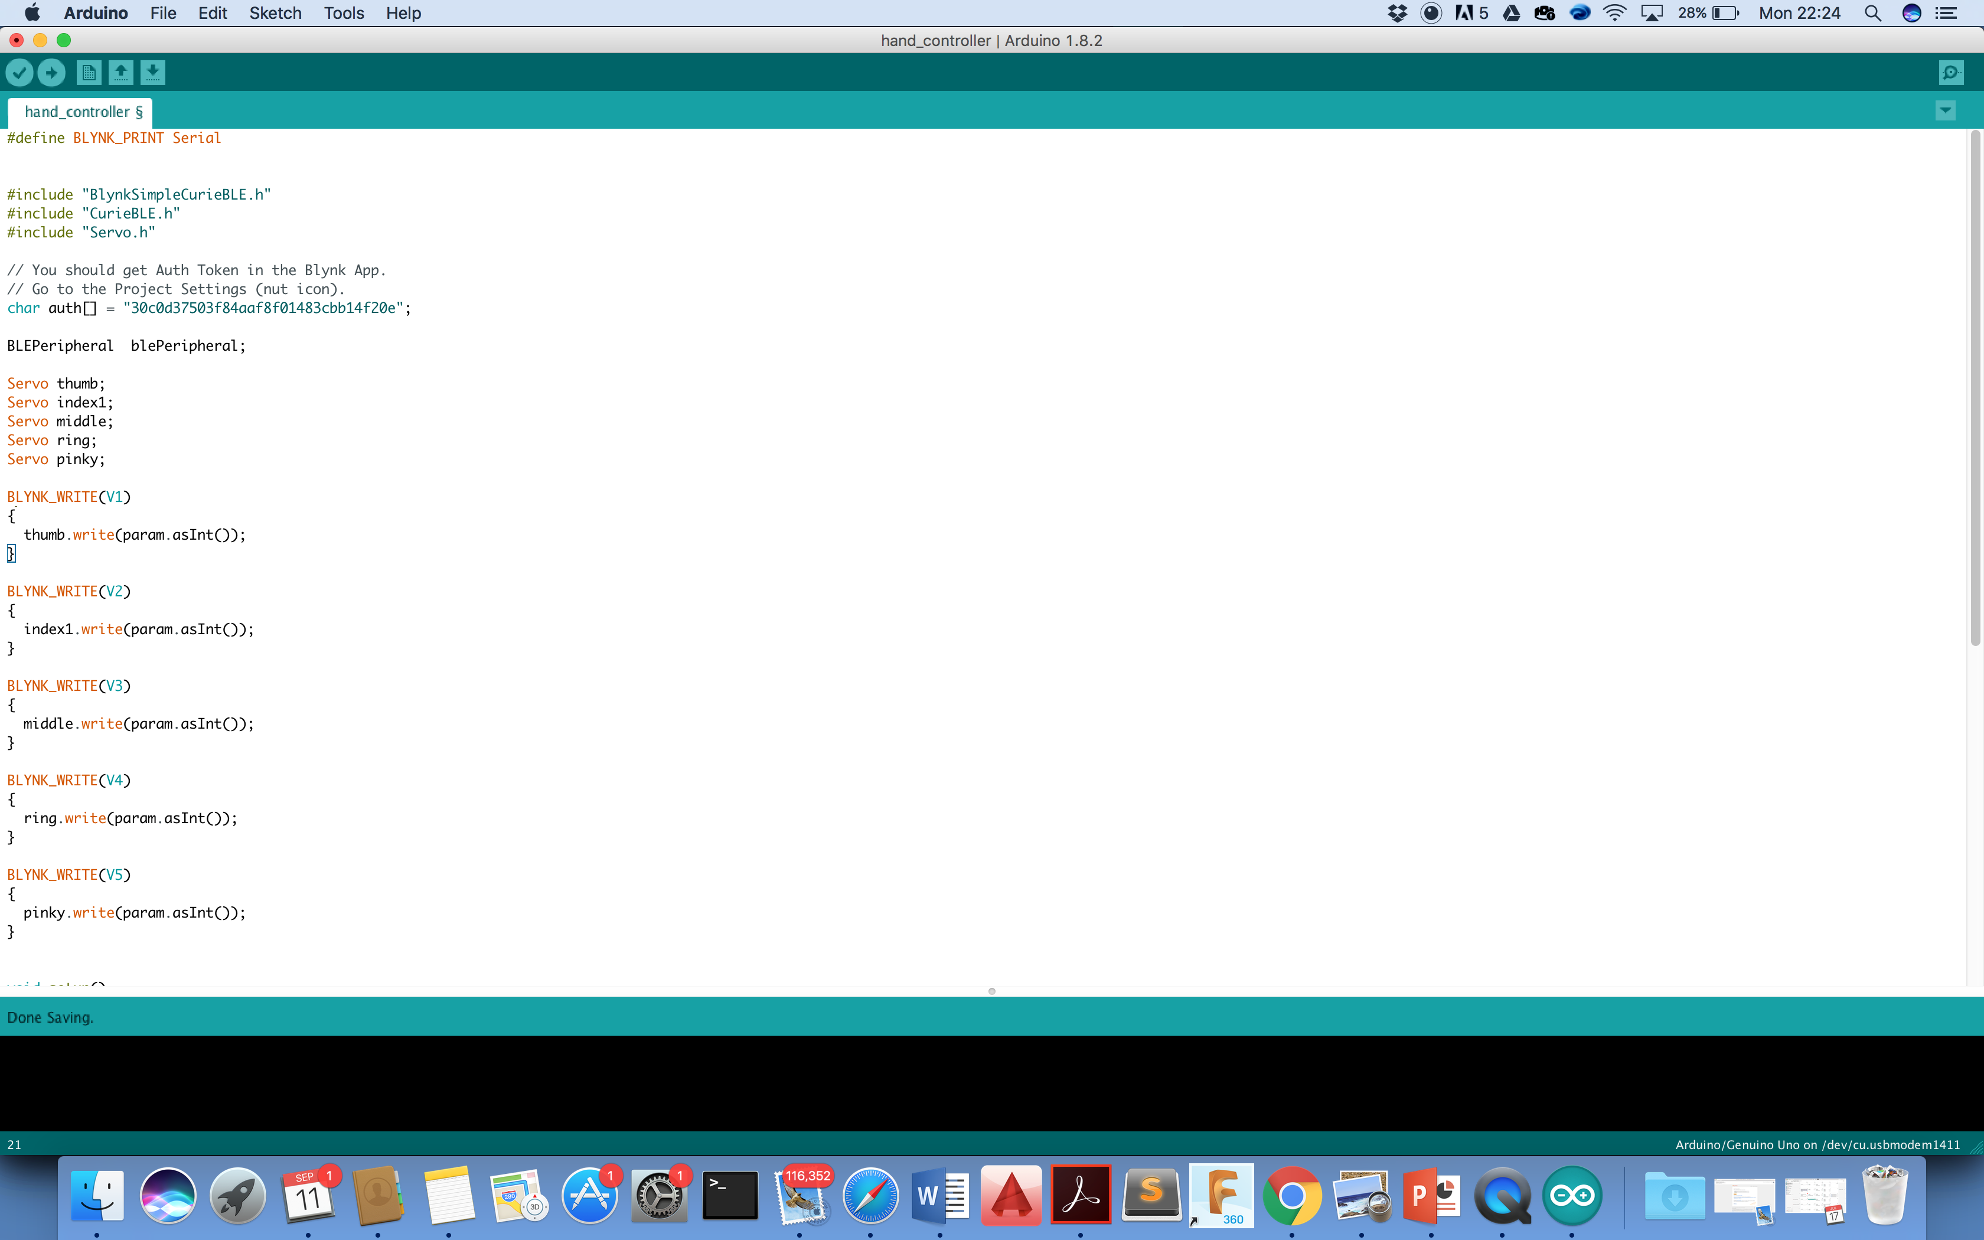This screenshot has width=1984, height=1240.
Task: Open Notes from the Dock
Action: tap(448, 1195)
